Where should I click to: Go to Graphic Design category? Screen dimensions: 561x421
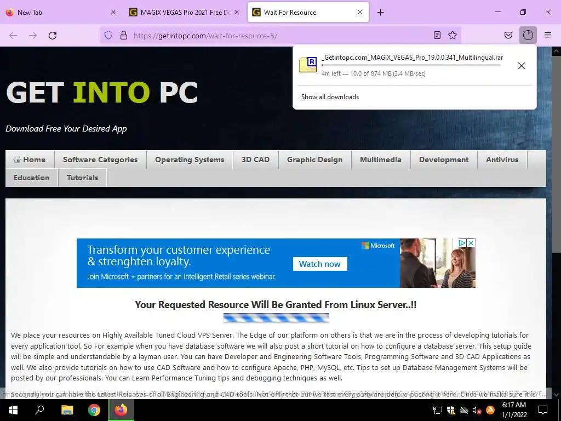(x=314, y=160)
